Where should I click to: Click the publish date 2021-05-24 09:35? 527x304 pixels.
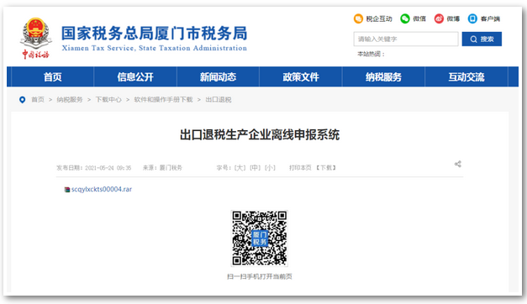[x=108, y=168]
